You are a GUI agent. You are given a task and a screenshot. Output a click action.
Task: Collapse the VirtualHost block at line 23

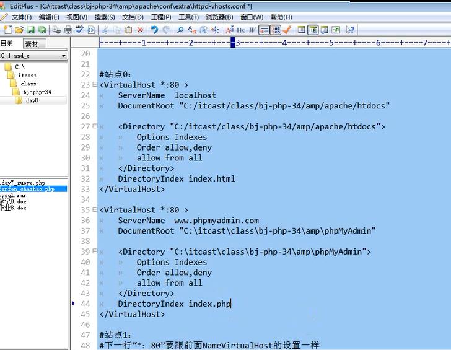95,84
